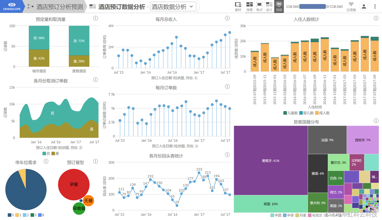Screen dimensions: 382x220
Task: Select the 无餐 orange bubble
Action: click(88, 201)
